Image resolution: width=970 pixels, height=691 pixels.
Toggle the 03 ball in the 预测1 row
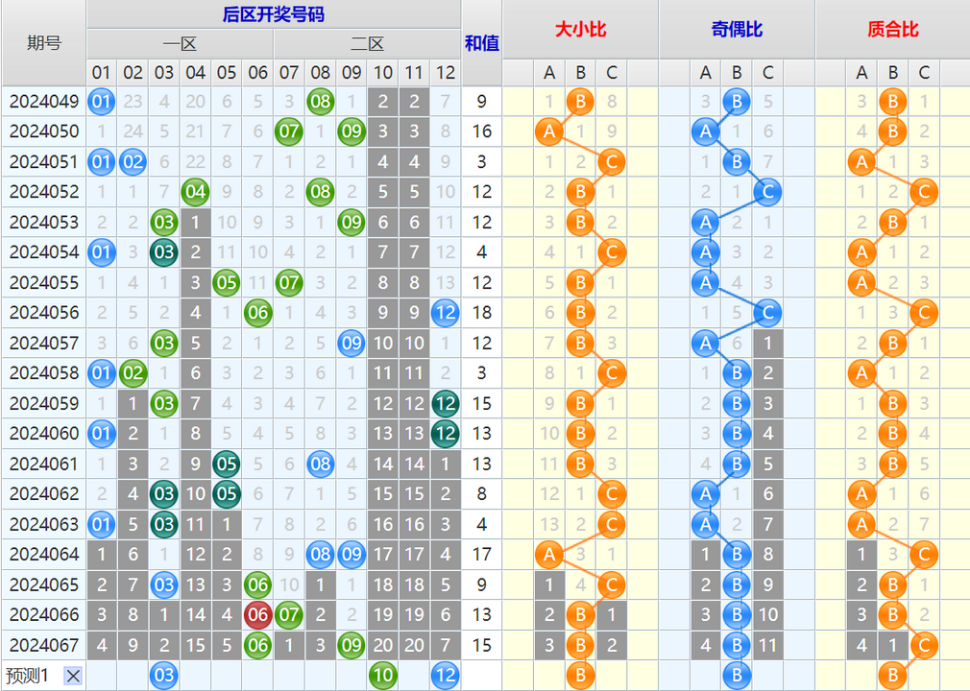click(164, 676)
